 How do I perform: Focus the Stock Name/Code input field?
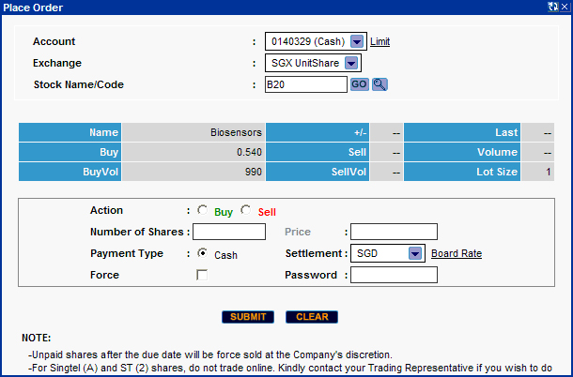(306, 84)
